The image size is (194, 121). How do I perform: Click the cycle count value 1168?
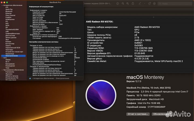[60, 36]
